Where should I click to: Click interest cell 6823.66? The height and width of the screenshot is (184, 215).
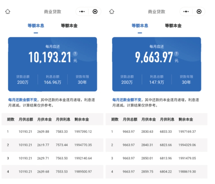166,145
